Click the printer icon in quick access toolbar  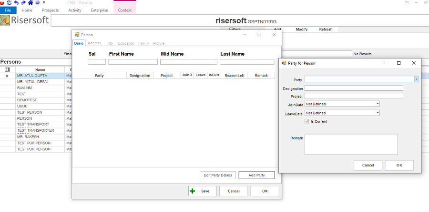tap(38, 2)
